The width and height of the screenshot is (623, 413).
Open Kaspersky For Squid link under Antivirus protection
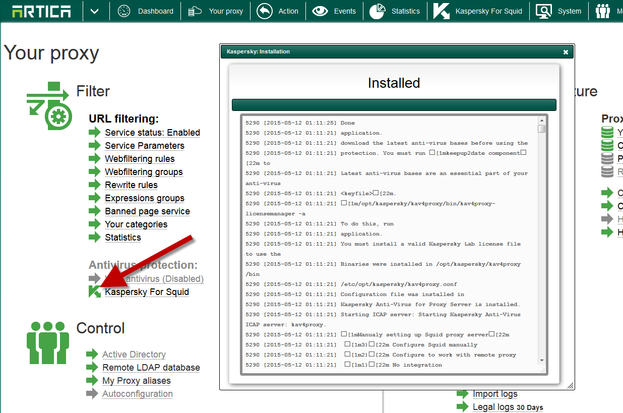147,292
